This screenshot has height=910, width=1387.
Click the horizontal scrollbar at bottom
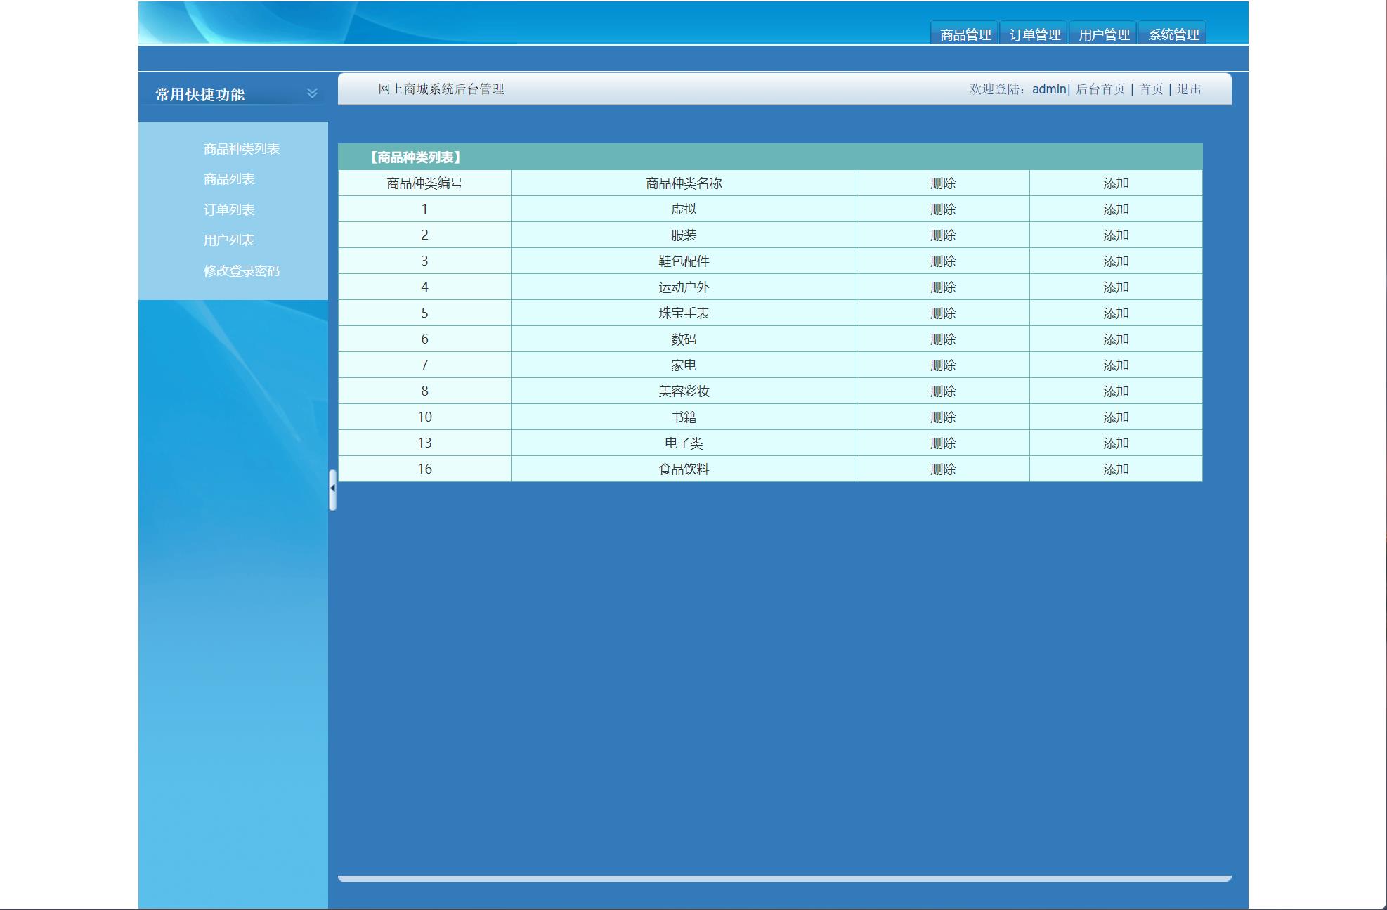[783, 878]
